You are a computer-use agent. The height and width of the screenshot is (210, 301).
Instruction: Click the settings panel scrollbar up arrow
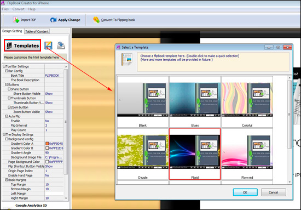point(66,66)
